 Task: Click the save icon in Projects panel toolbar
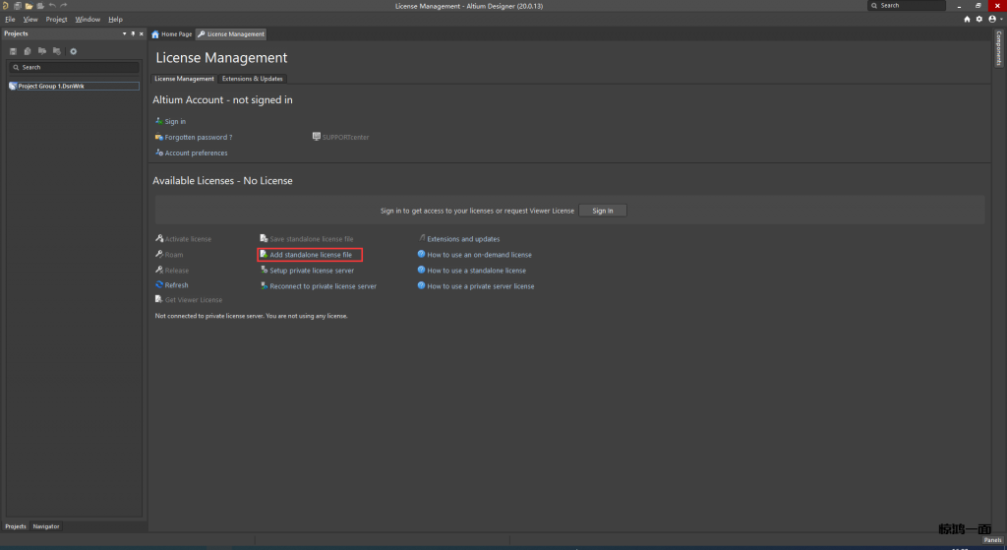(13, 51)
